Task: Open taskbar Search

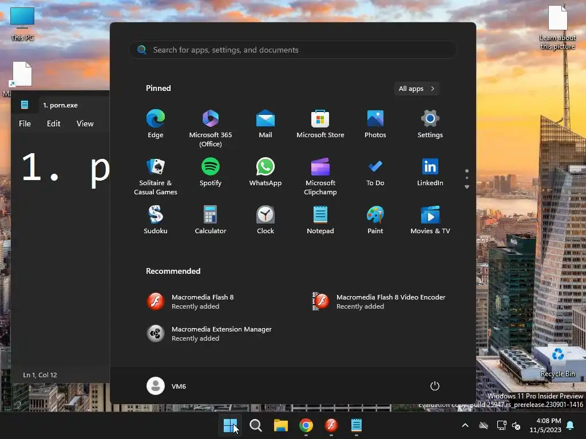Action: pyautogui.click(x=256, y=425)
